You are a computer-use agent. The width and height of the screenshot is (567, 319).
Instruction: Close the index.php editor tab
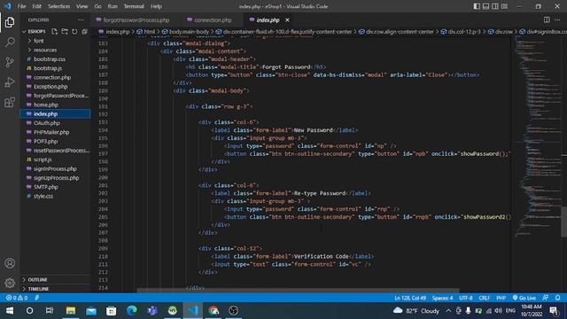pos(287,19)
